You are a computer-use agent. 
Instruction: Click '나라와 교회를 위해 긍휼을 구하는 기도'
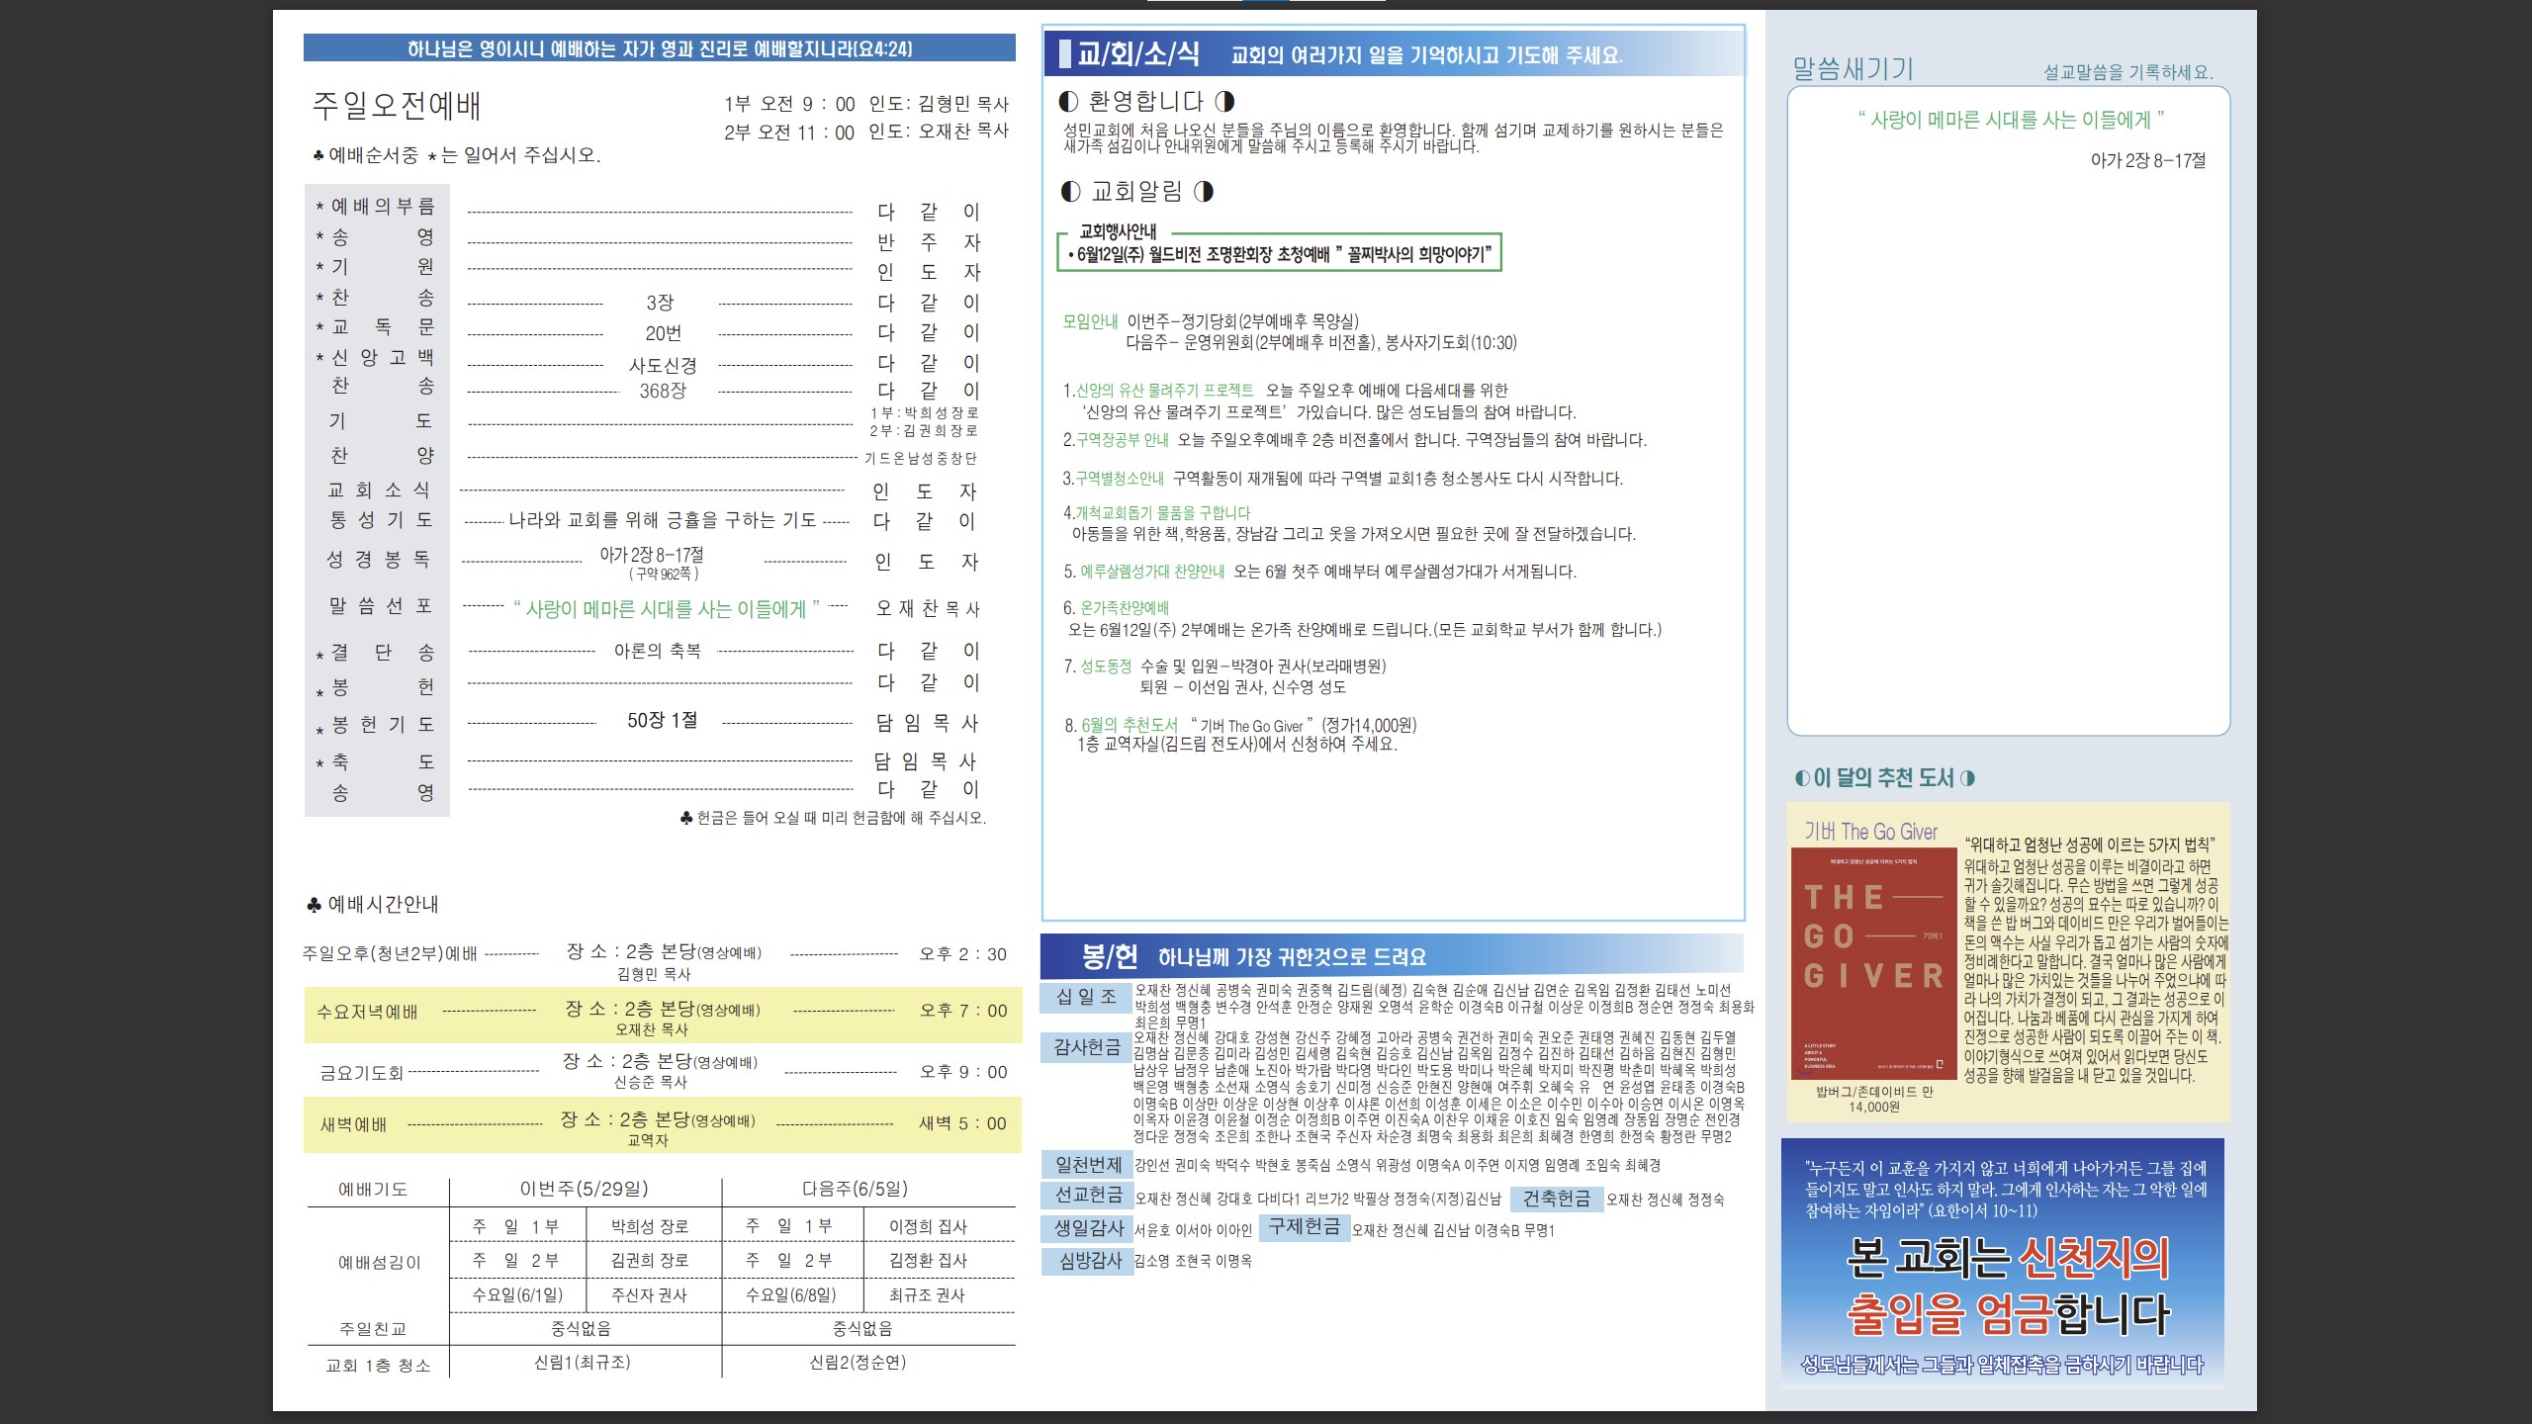[662, 520]
